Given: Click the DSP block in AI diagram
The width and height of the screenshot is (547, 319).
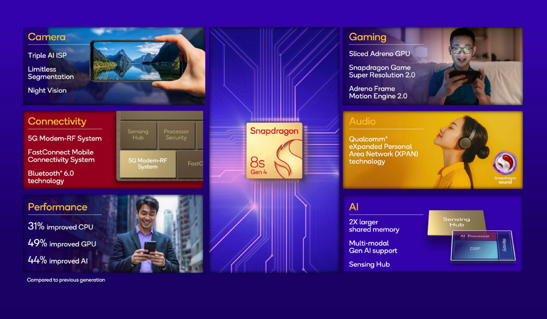Looking at the screenshot, I should [475, 248].
